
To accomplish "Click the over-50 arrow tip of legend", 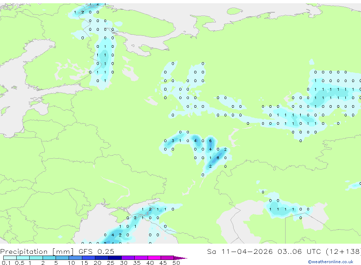I will [180, 258].
